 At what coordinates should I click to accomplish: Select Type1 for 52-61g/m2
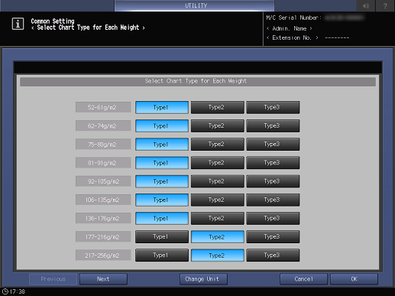coord(162,107)
